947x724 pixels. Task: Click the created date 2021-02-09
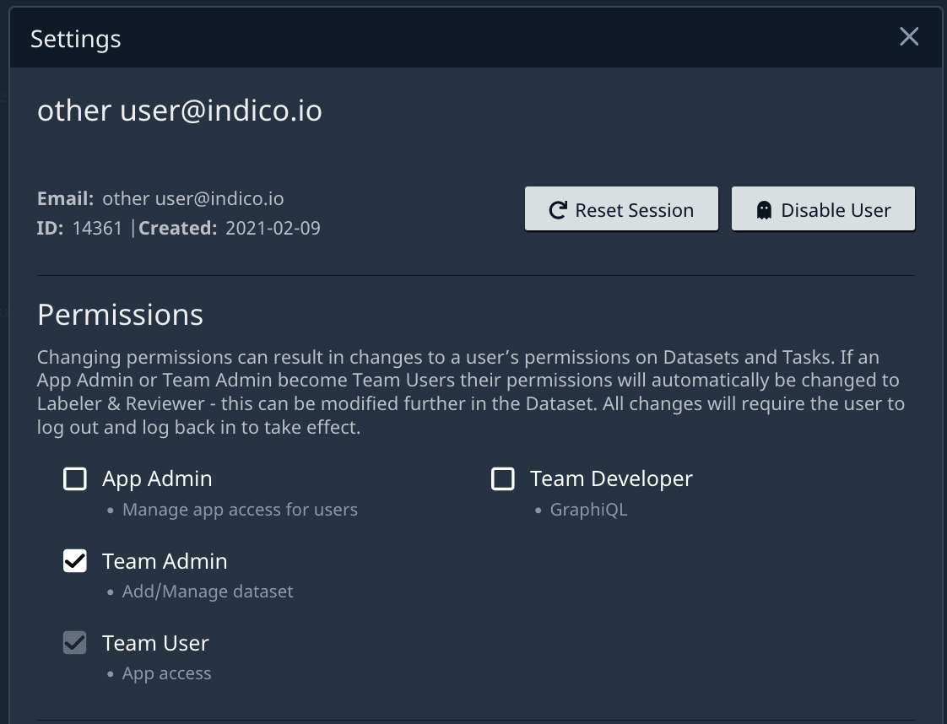(273, 228)
